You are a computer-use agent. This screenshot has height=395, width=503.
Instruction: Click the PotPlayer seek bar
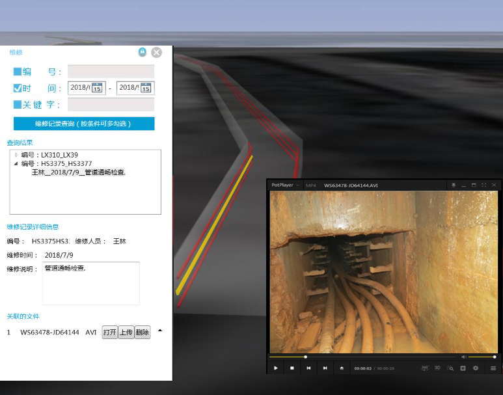click(x=362, y=357)
